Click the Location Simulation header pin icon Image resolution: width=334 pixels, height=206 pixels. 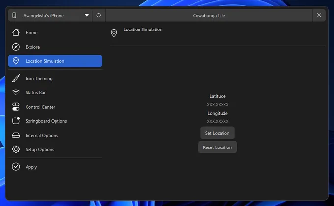[x=114, y=33]
